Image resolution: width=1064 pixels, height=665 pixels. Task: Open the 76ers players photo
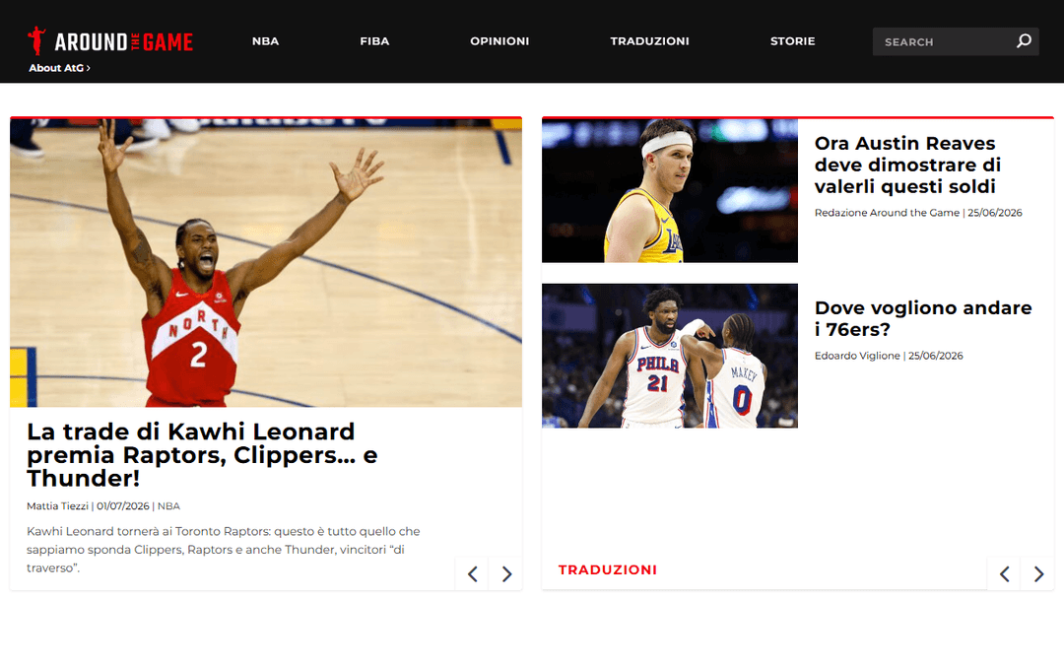tap(670, 356)
